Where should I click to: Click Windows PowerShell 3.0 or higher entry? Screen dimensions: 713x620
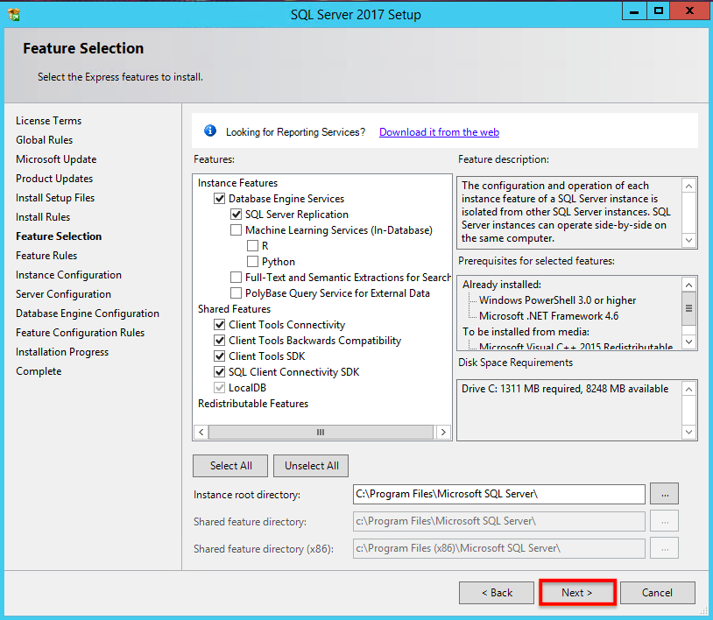pos(557,300)
